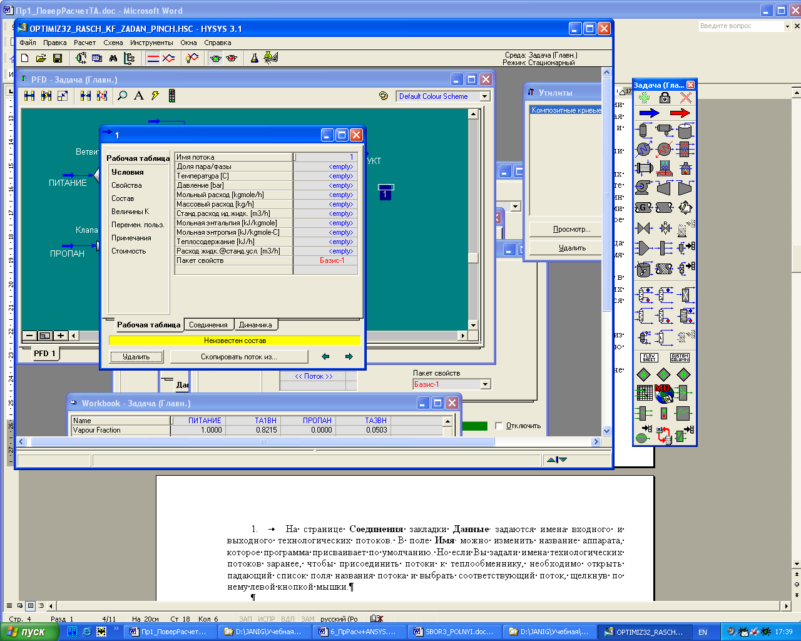Select the red Energy Stream arrow in palette
This screenshot has width=801, height=641.
pos(680,113)
